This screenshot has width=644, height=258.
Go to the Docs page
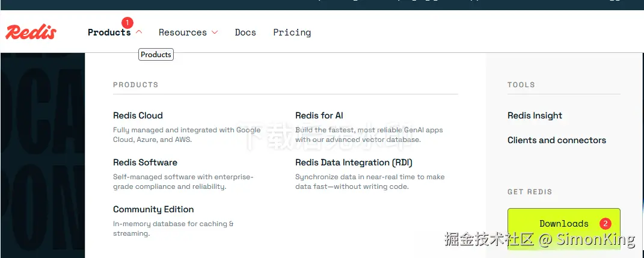[245, 32]
